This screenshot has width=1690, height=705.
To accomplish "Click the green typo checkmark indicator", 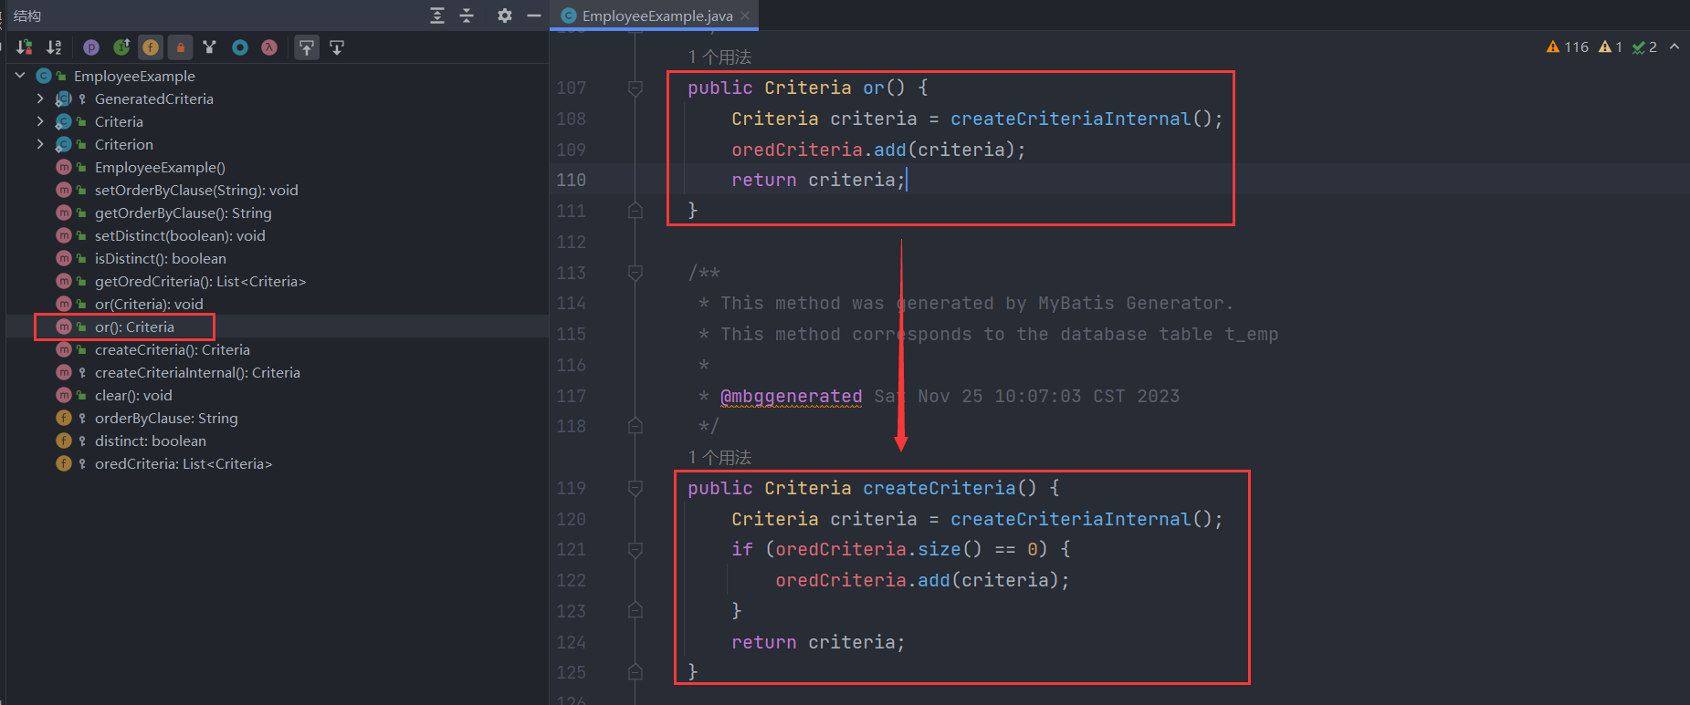I will (1644, 47).
